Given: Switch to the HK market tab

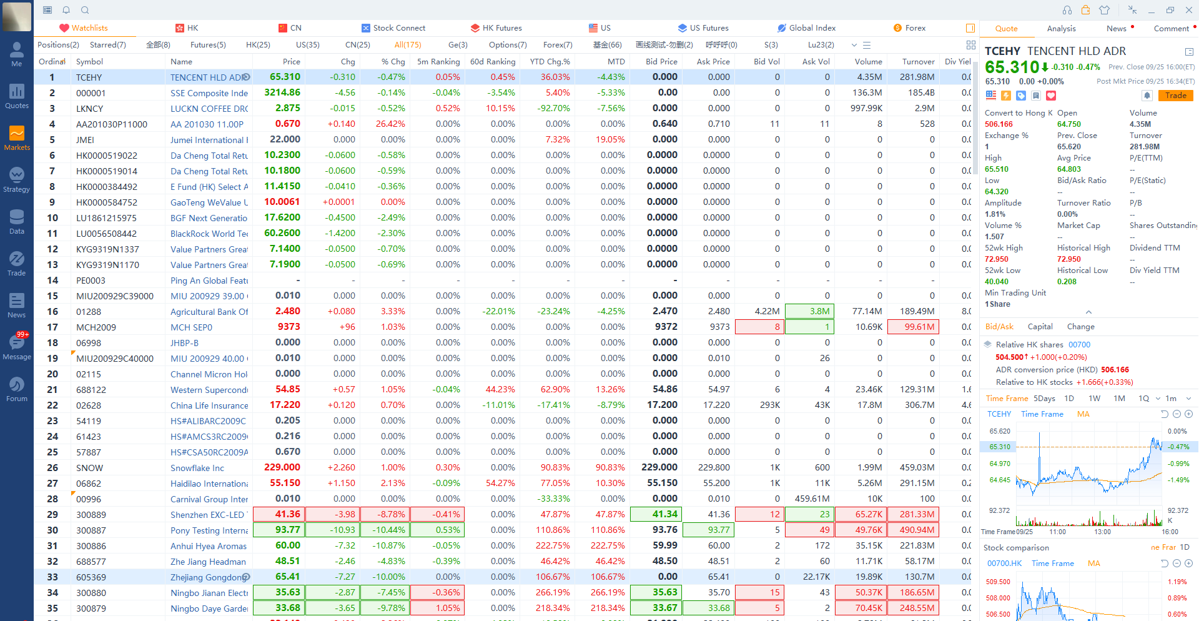Looking at the screenshot, I should (187, 28).
